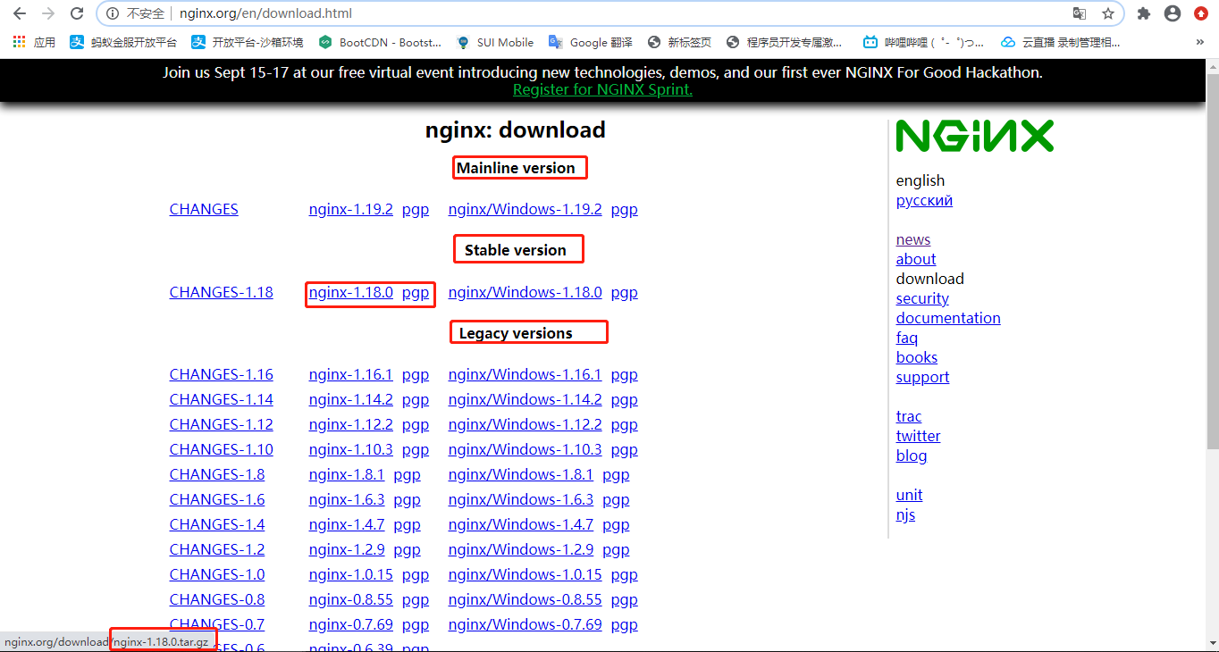Click the page scrollbar up arrow

pos(1212,65)
